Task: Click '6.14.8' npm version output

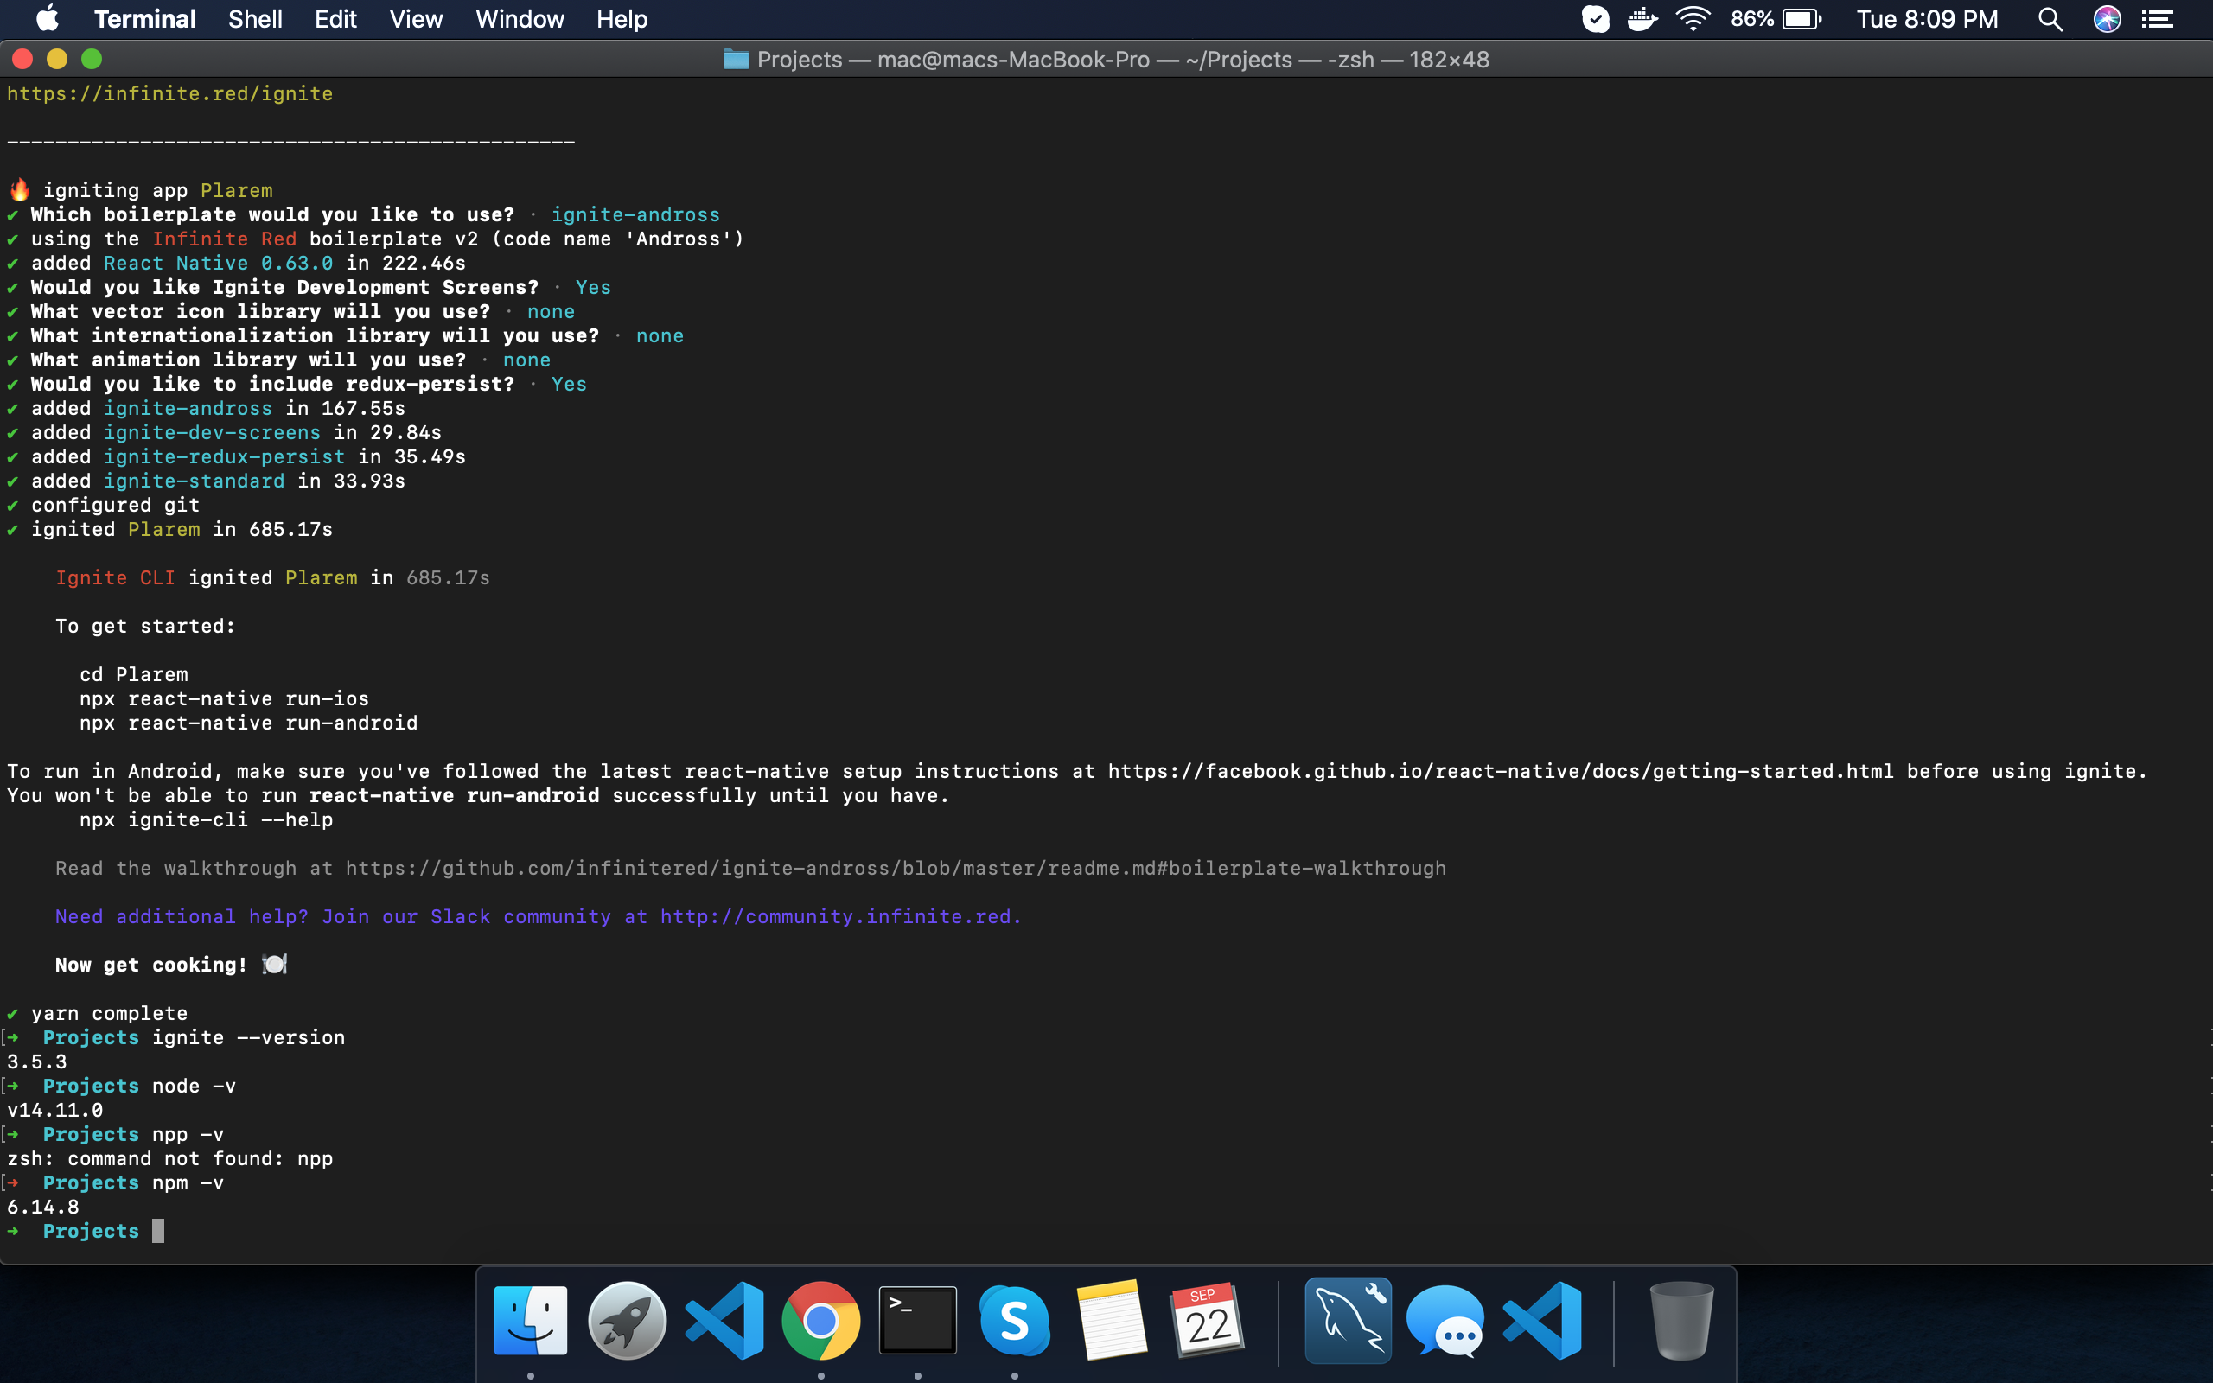Action: (43, 1208)
